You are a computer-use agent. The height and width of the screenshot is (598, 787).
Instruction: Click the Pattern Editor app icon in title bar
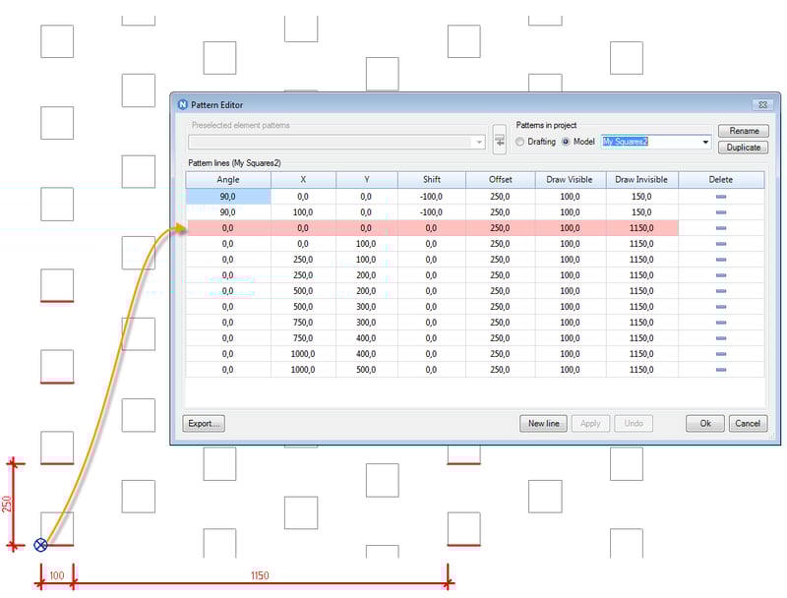point(182,104)
